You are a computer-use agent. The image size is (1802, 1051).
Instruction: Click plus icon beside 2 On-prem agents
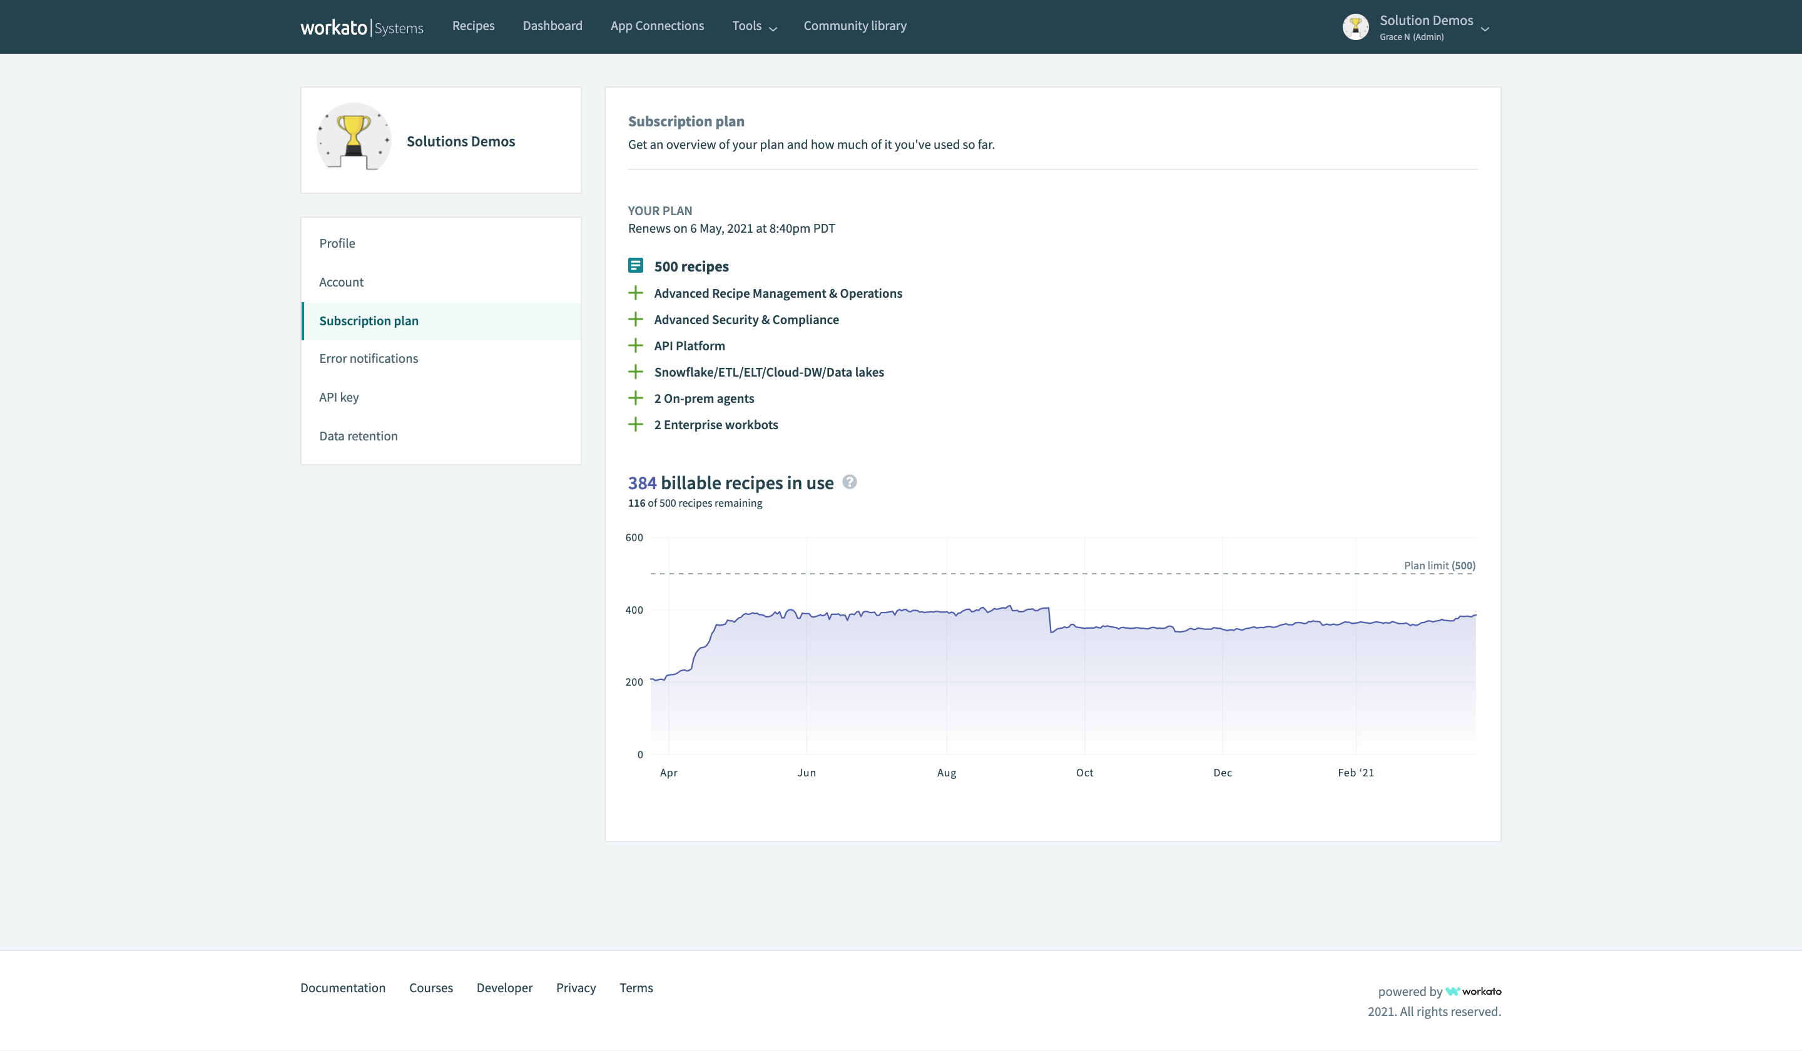pos(636,399)
